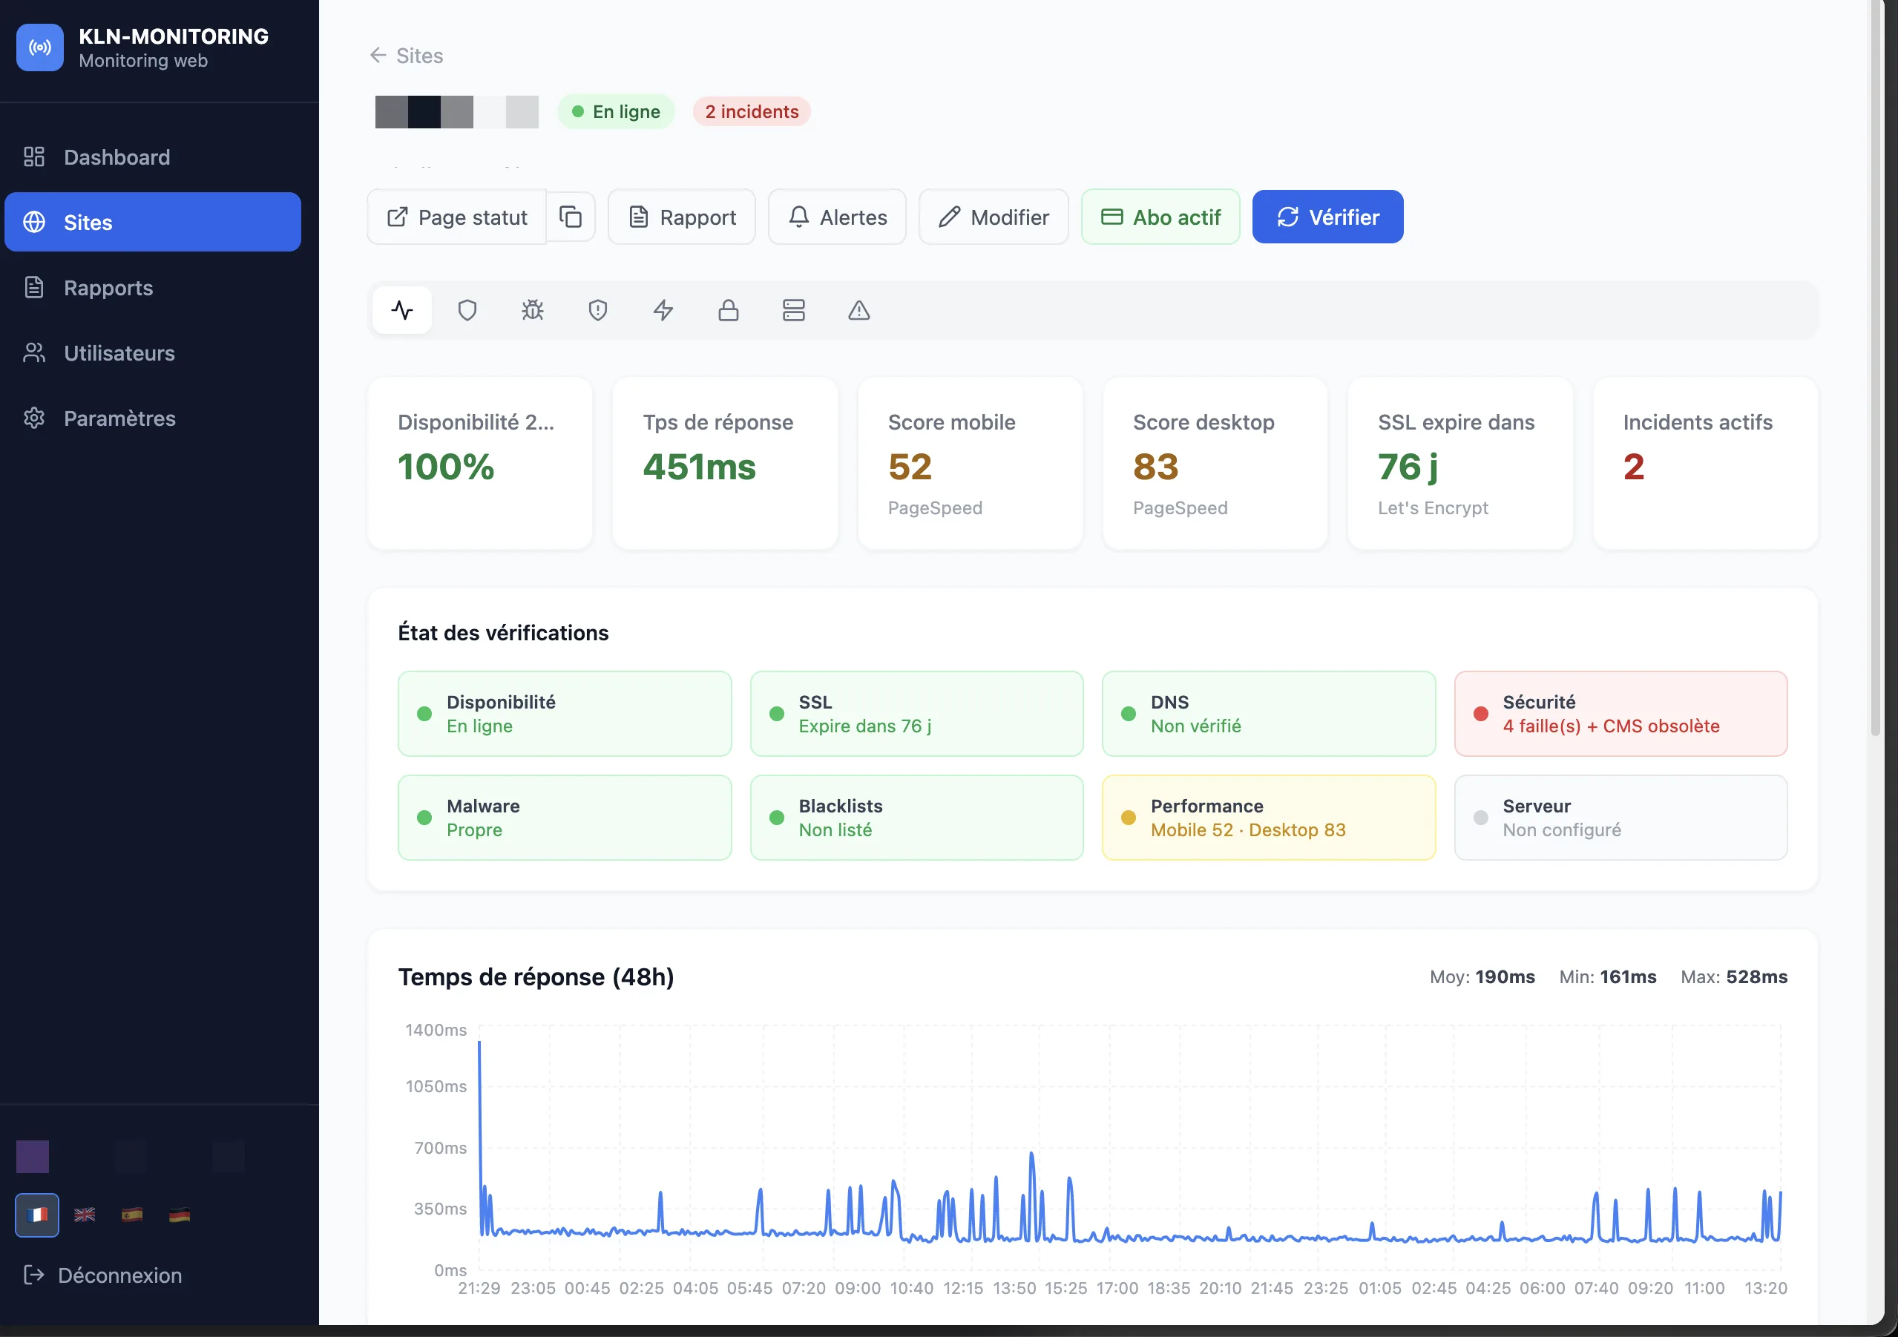1898x1337 pixels.
Task: Open the shield alert tab
Action: (x=598, y=310)
